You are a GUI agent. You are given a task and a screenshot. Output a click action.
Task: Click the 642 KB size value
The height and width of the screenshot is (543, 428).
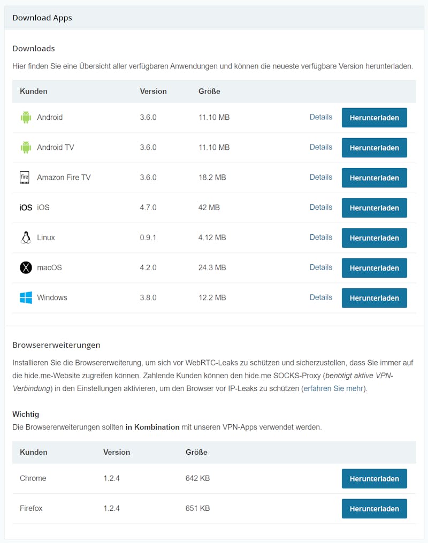[x=197, y=478]
